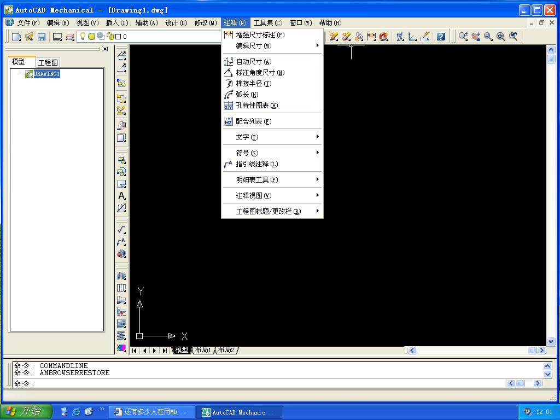The width and height of the screenshot is (560, 420).
Task: Expand the 文字 submenu
Action: click(272, 137)
